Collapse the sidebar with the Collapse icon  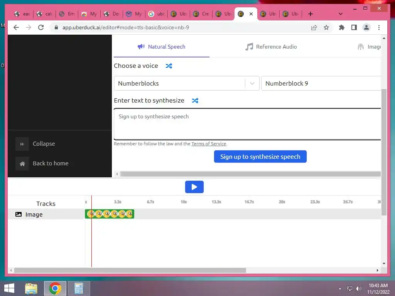tap(22, 144)
